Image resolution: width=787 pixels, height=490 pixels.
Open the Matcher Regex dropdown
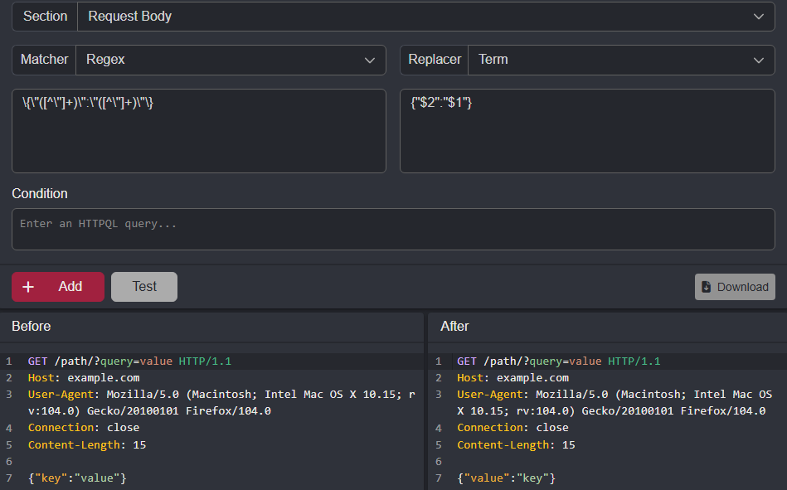pyautogui.click(x=230, y=60)
